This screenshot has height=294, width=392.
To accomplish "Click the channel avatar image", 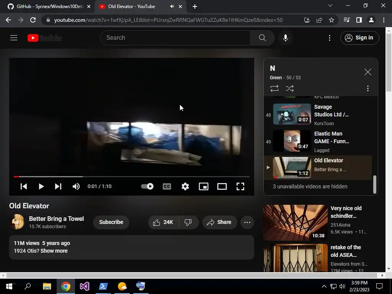I will pos(18,222).
